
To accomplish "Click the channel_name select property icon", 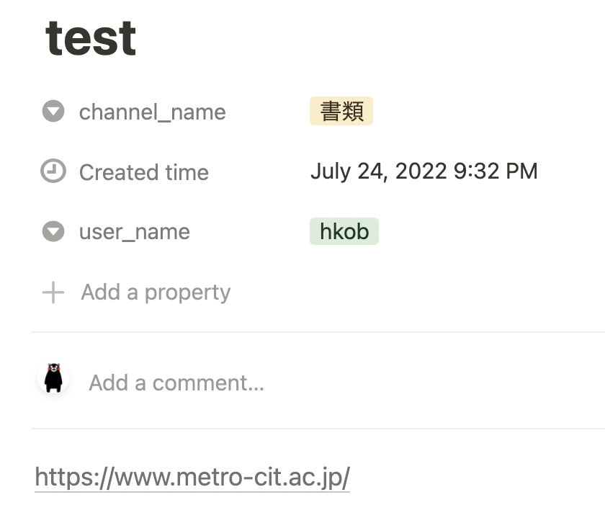I will [x=53, y=111].
